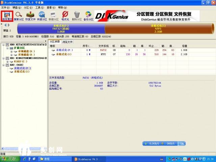Click the Windows 开始 (Start) button
Viewport: 216px width, 162px height.
[9, 159]
